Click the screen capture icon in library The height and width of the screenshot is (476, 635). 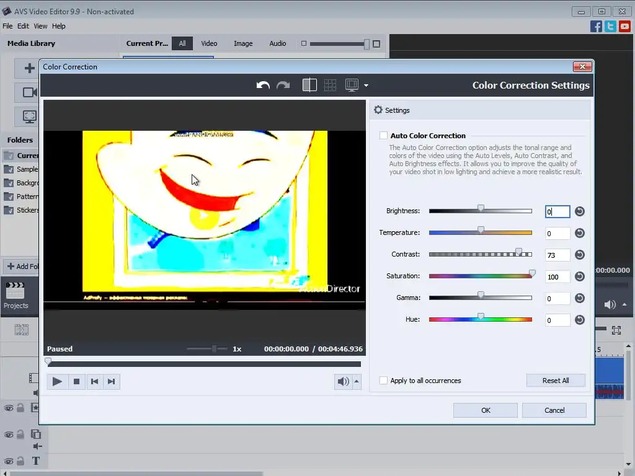tap(29, 117)
